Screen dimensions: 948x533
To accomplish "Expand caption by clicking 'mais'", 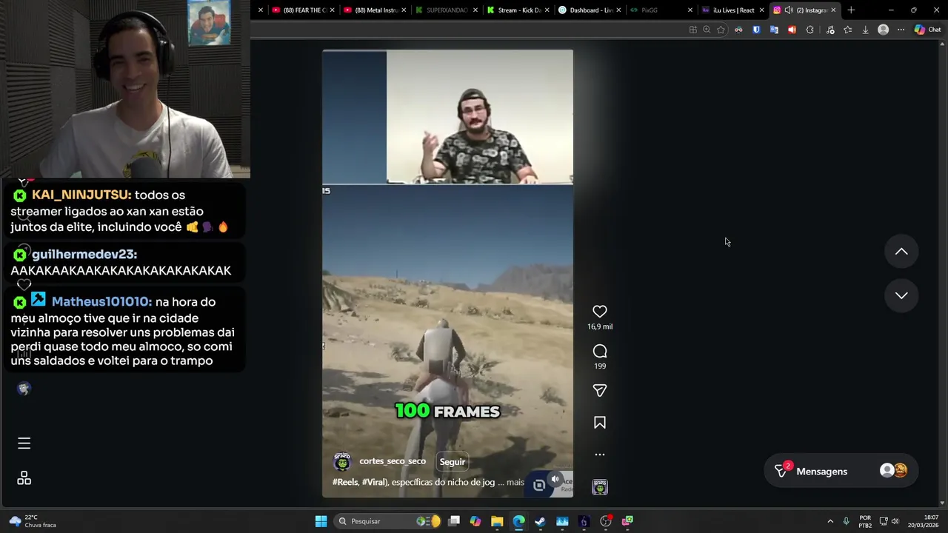I will 515,483.
